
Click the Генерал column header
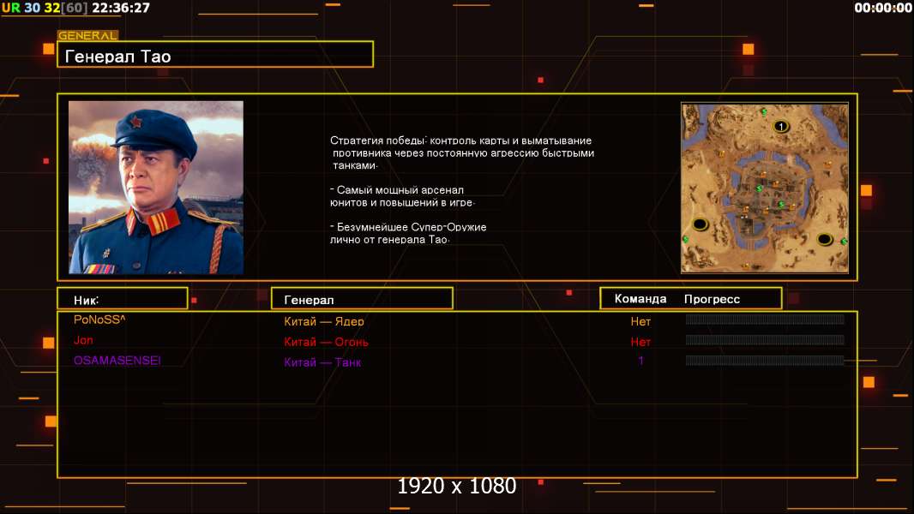(361, 299)
